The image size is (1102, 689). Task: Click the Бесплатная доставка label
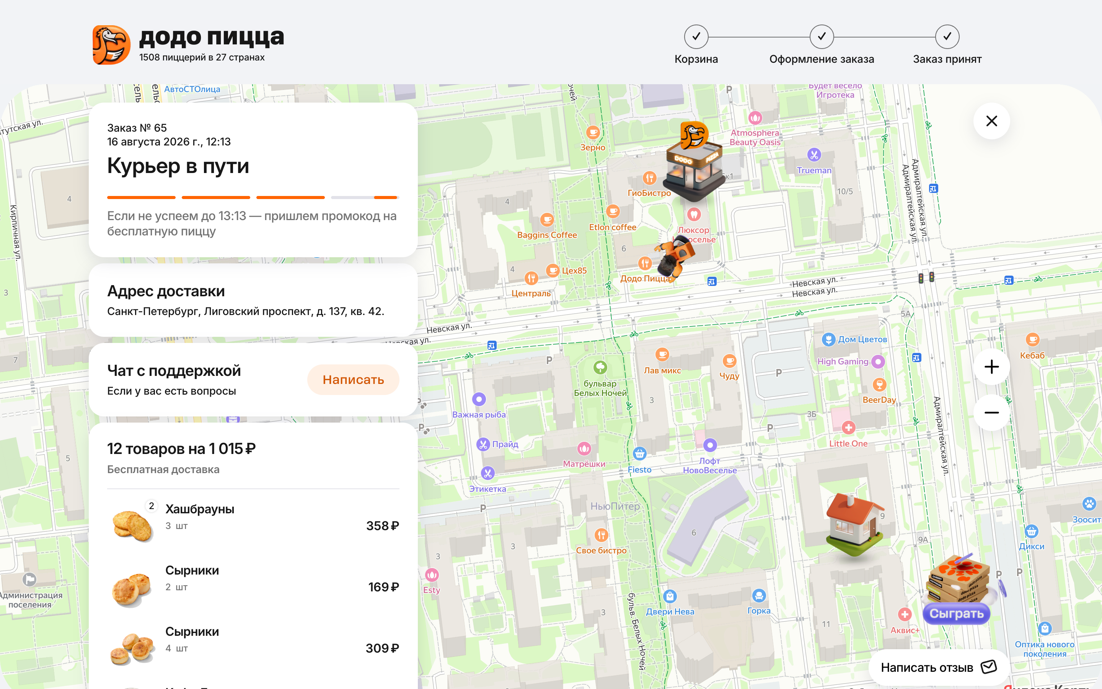click(163, 469)
